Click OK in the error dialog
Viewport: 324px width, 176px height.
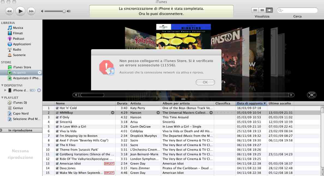pyautogui.click(x=205, y=82)
